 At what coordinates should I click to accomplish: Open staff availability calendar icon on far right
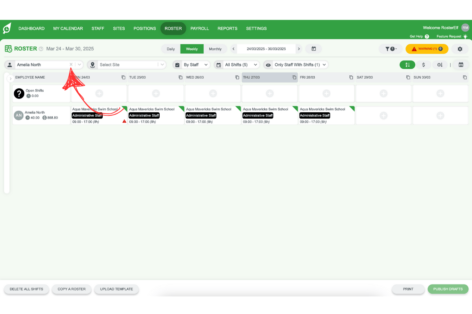pos(461,65)
